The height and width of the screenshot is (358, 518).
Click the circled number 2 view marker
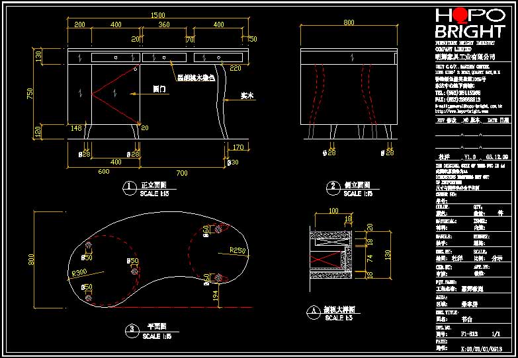[333, 188]
